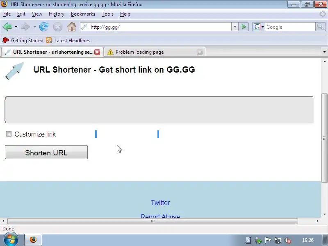Open the Tools menu
Screen dimensions: 328x246
click(x=107, y=14)
